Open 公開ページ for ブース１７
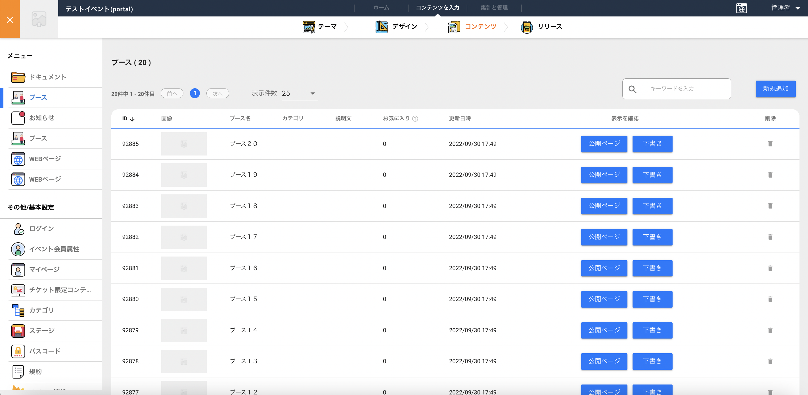This screenshot has width=808, height=395. point(604,237)
